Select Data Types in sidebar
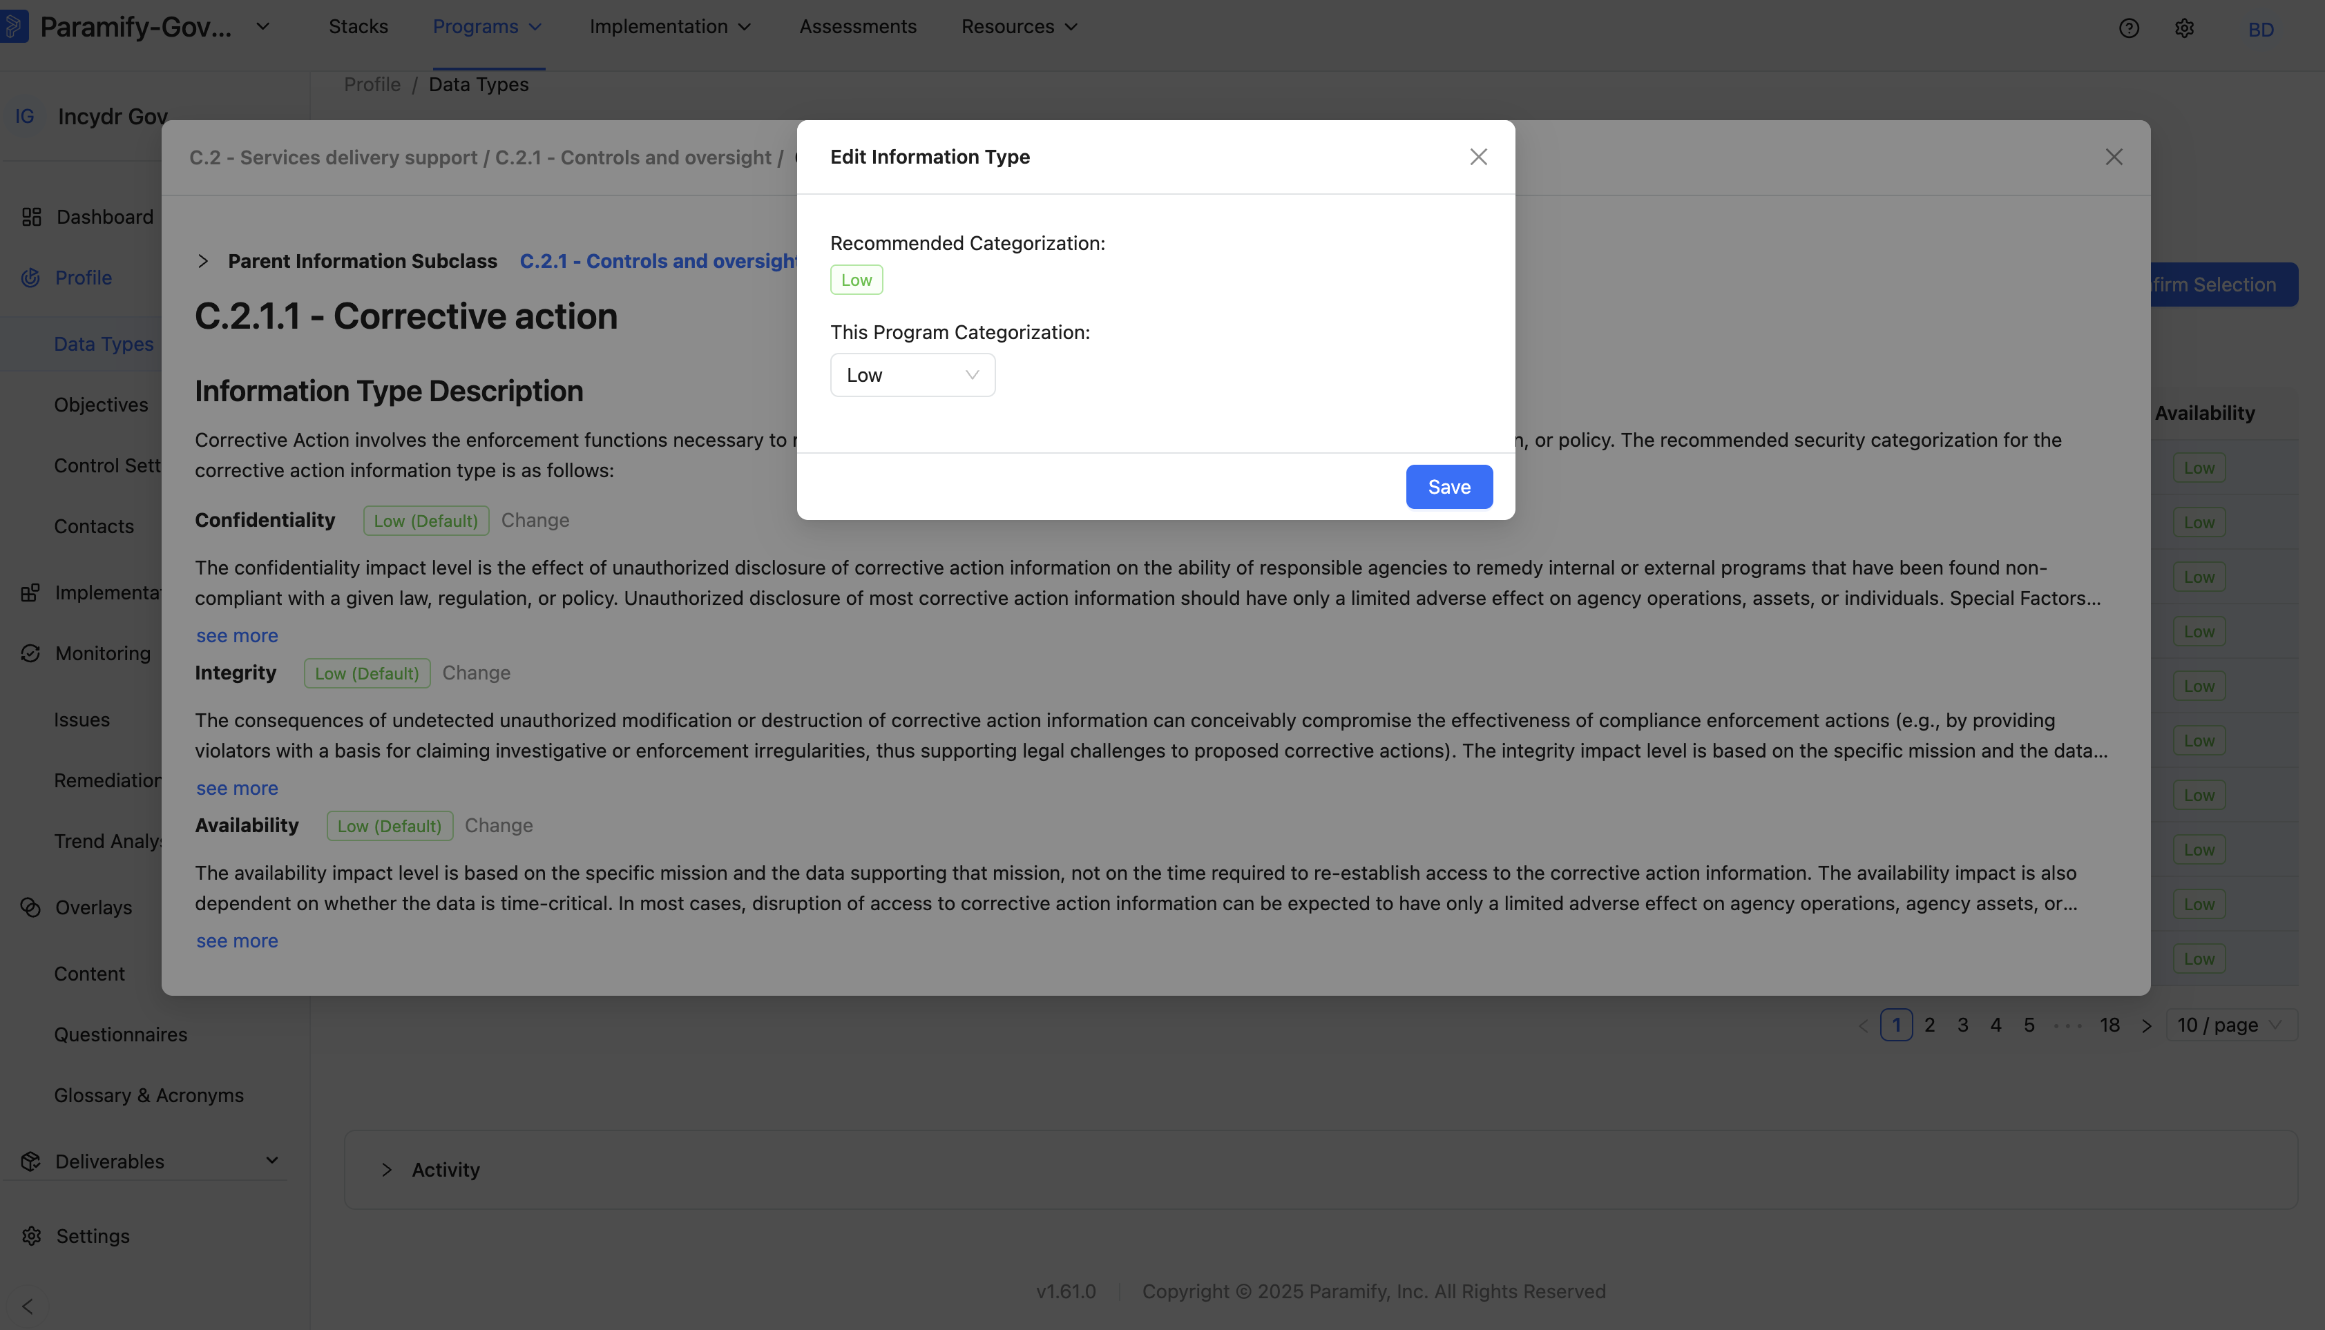Screen dimensions: 2325x1330 [x=104, y=345]
